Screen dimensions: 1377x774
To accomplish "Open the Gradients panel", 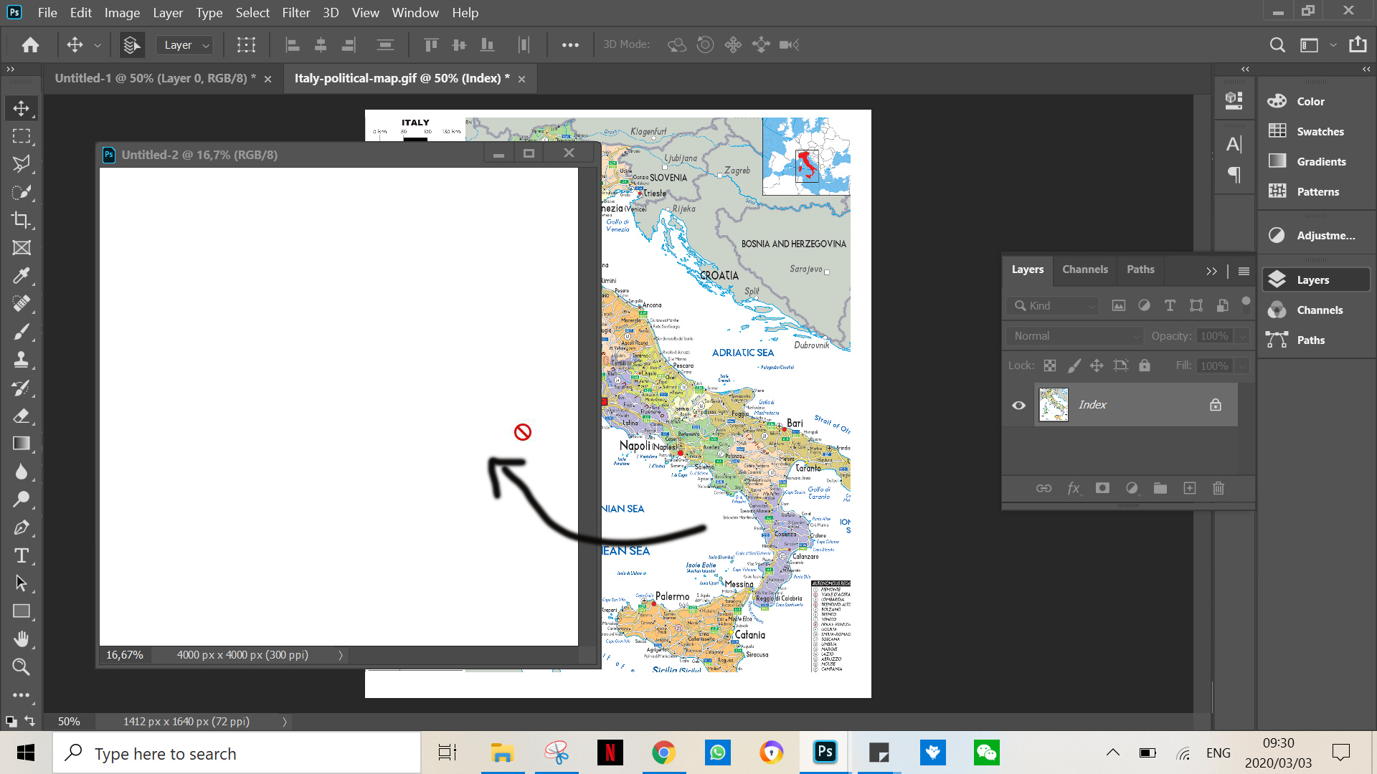I will [x=1320, y=161].
